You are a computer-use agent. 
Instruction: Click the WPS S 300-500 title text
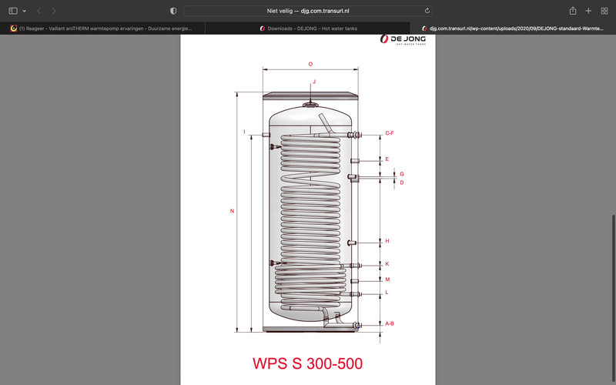(307, 363)
